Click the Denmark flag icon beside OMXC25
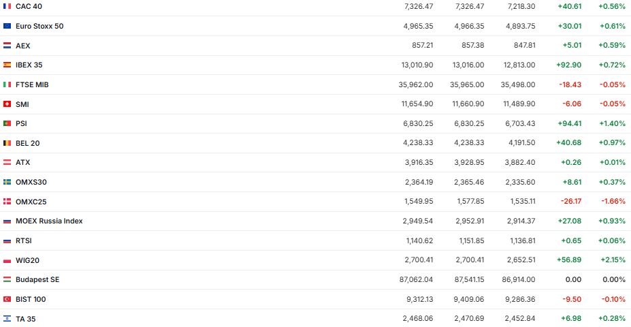The image size is (631, 327). pos(7,202)
